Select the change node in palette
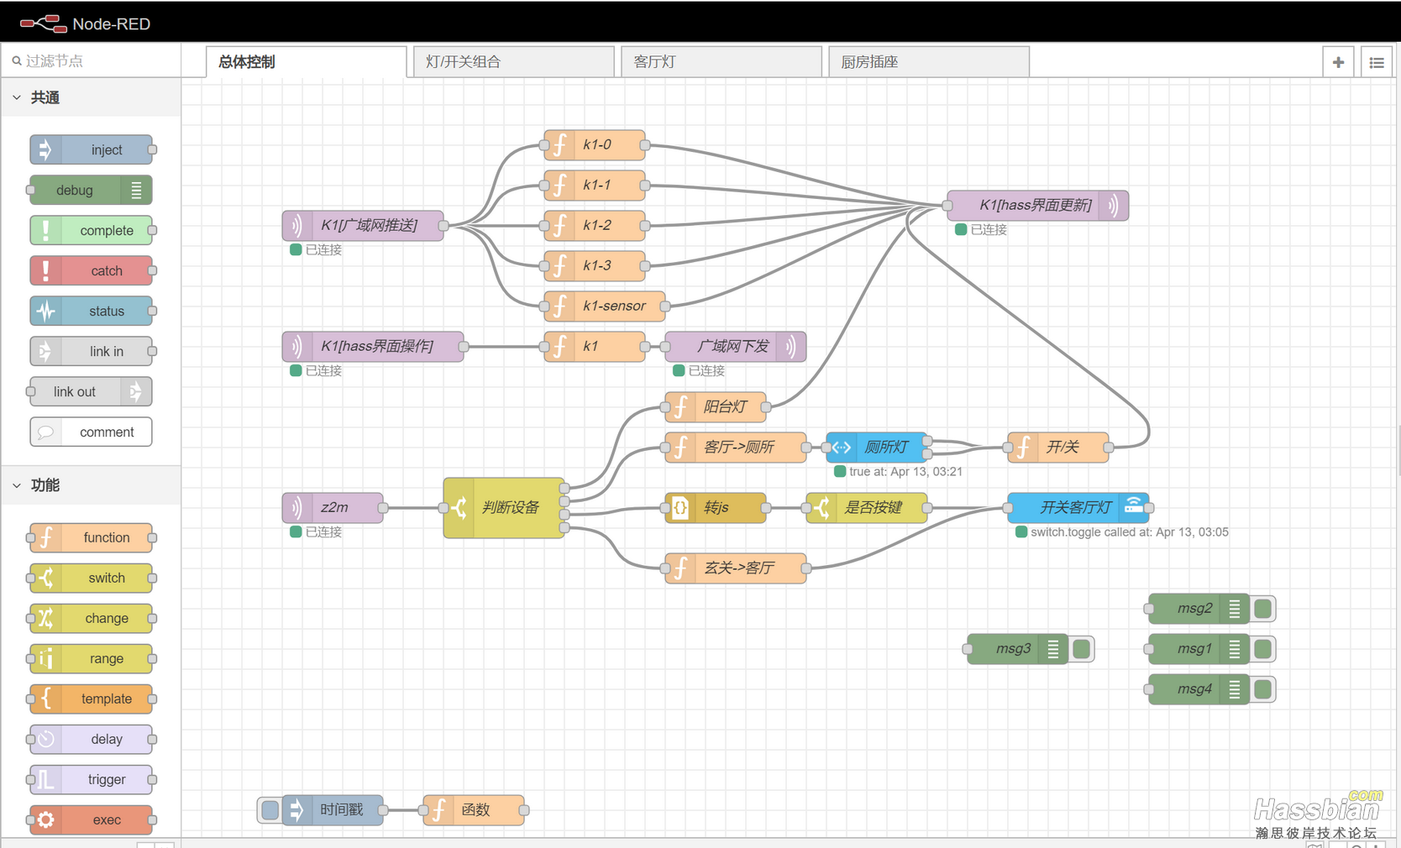Screen dimensions: 1401x848 91,618
